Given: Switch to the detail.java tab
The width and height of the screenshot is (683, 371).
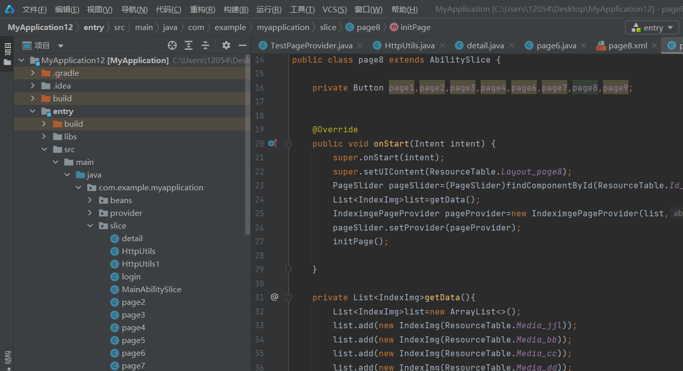Looking at the screenshot, I should (x=485, y=46).
